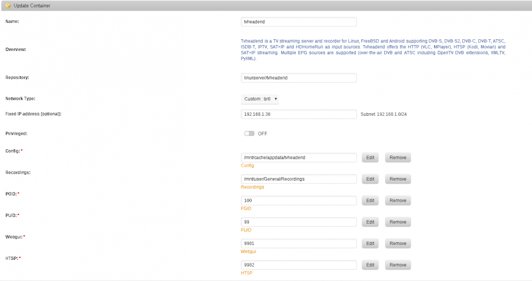Click the Repository input field

click(298, 78)
